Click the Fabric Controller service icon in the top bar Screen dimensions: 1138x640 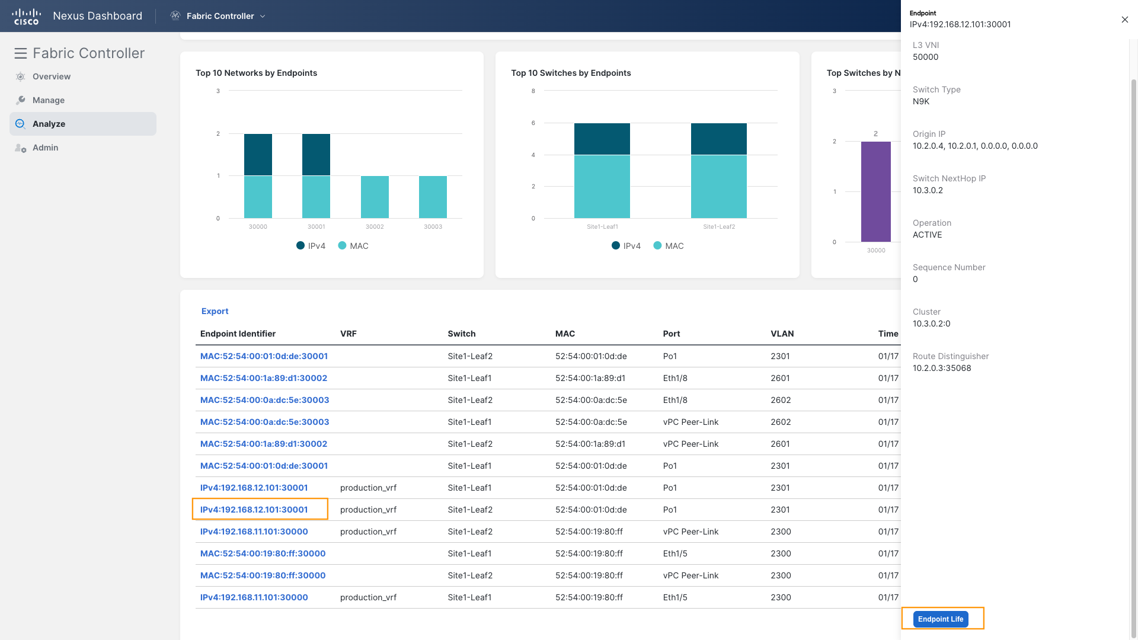pyautogui.click(x=175, y=16)
